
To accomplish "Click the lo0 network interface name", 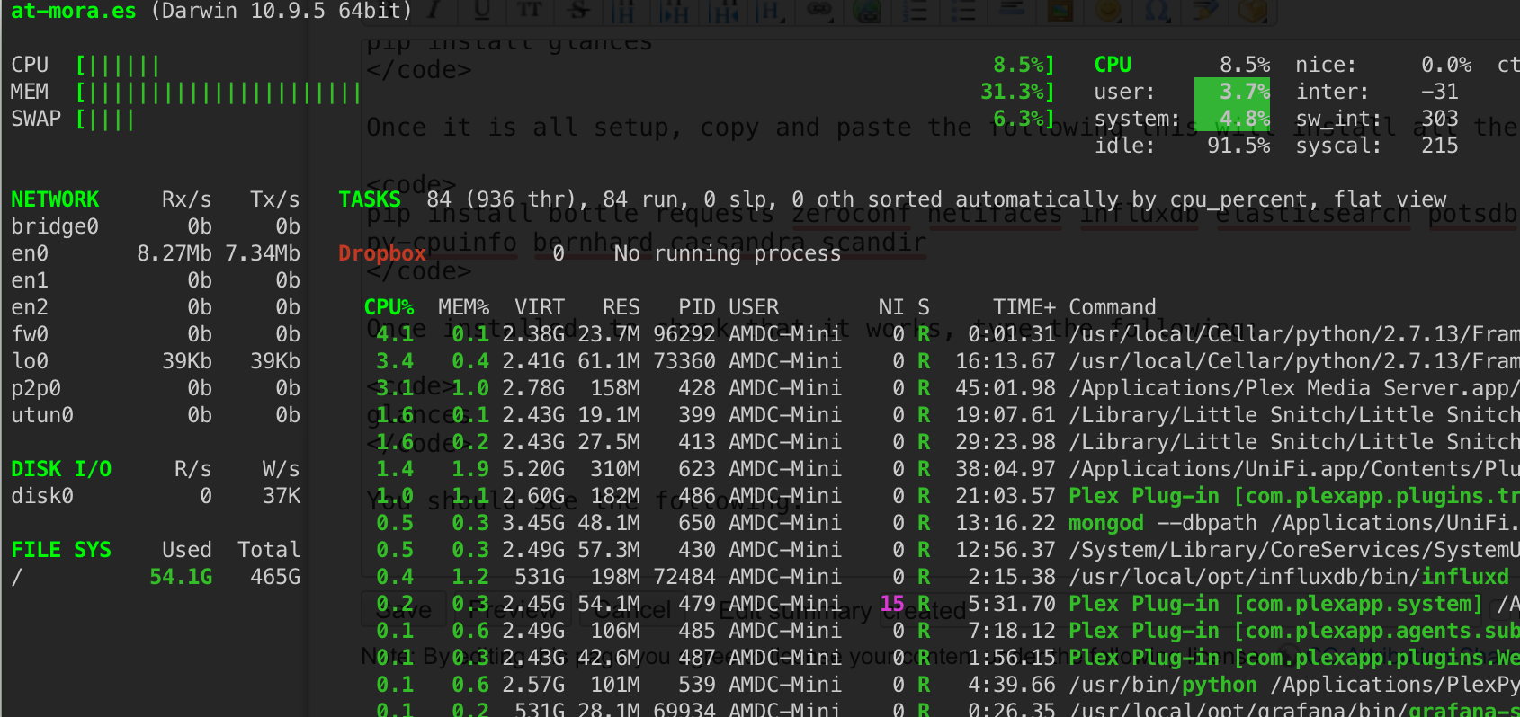I will [29, 361].
